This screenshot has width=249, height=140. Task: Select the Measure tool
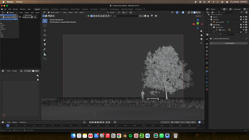(45, 54)
